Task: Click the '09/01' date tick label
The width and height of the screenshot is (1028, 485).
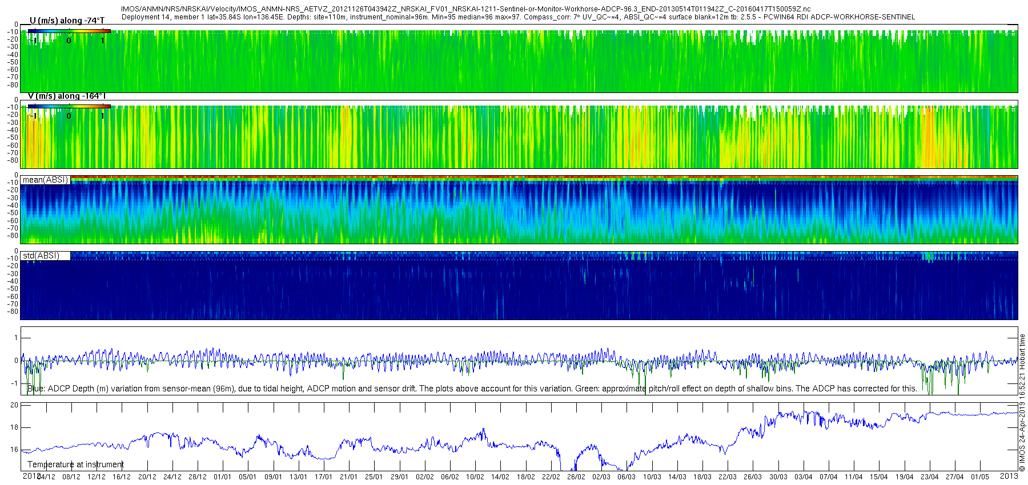Action: pos(273,477)
